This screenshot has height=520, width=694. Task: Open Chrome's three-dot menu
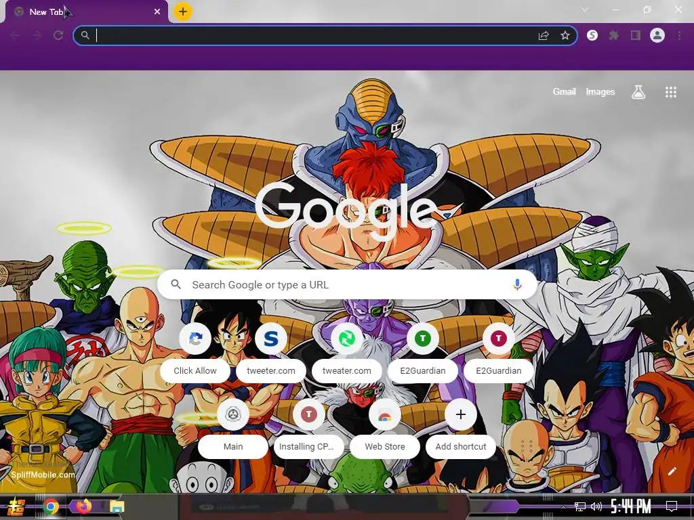(679, 35)
